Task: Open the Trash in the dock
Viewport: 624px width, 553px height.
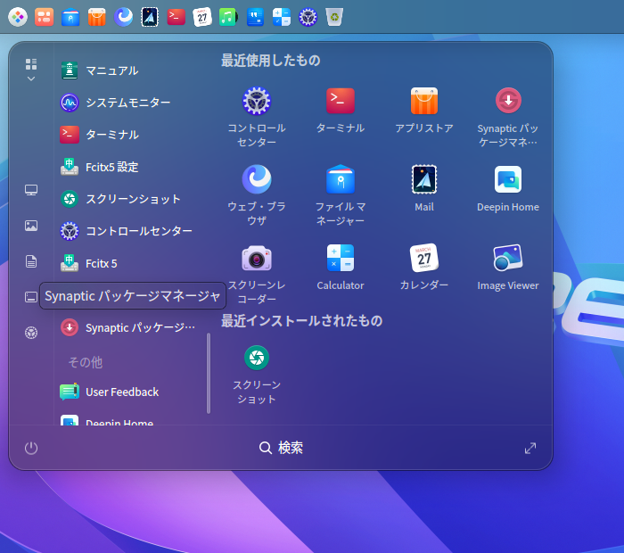Action: [334, 17]
